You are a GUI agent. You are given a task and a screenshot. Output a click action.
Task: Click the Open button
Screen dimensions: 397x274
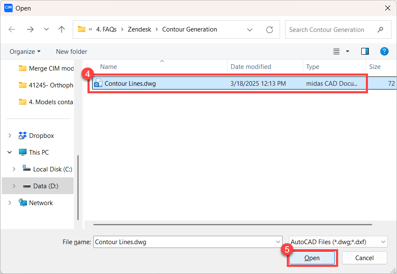[x=312, y=258]
